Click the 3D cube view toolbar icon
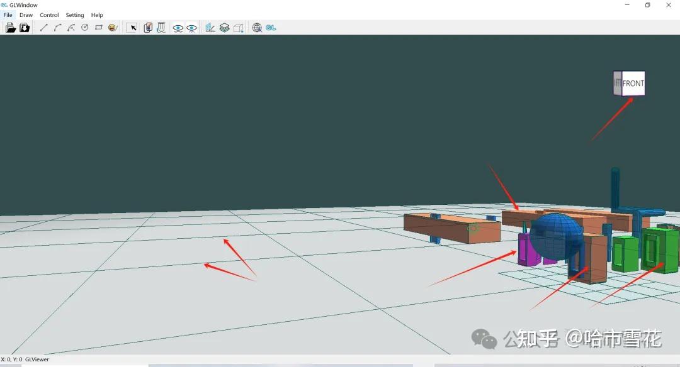Viewport: 680px width, 367px height. coord(239,27)
